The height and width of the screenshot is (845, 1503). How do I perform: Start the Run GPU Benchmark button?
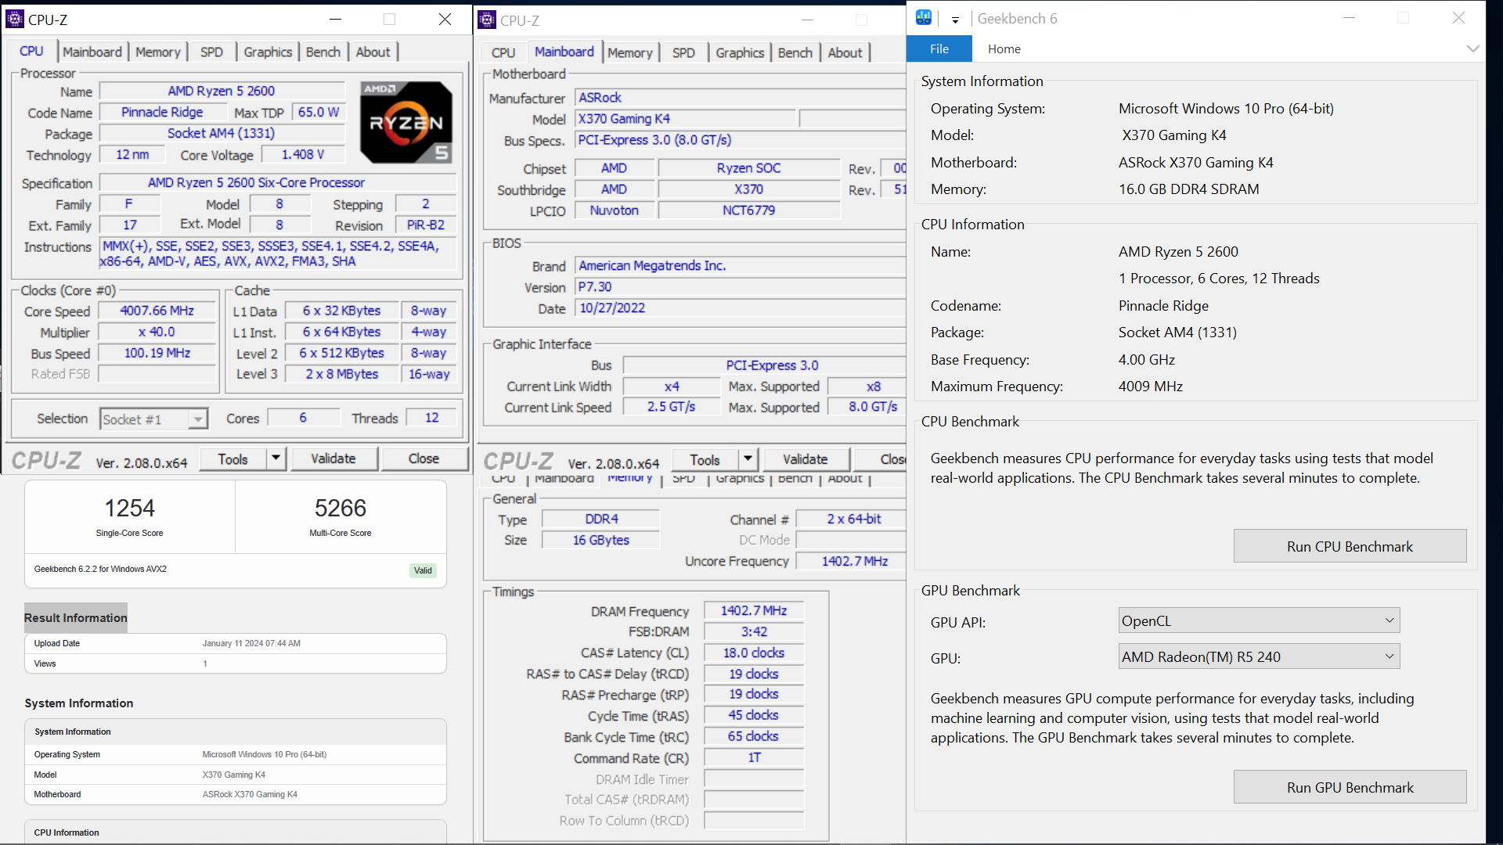1350,787
